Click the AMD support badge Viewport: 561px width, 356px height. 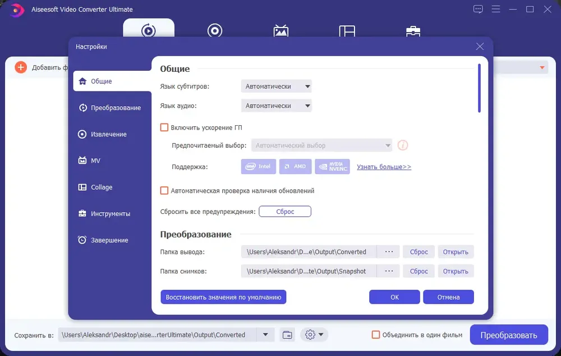pos(296,167)
